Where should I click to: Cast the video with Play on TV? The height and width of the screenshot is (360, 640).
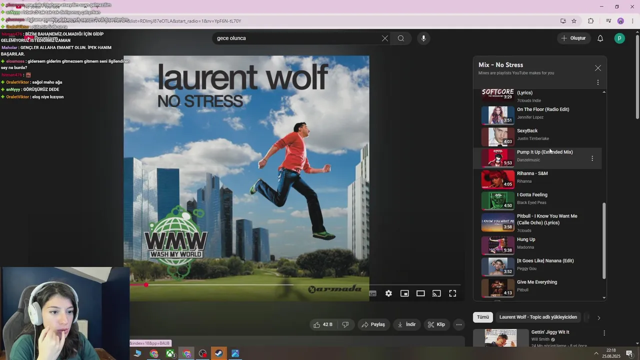coord(436,293)
